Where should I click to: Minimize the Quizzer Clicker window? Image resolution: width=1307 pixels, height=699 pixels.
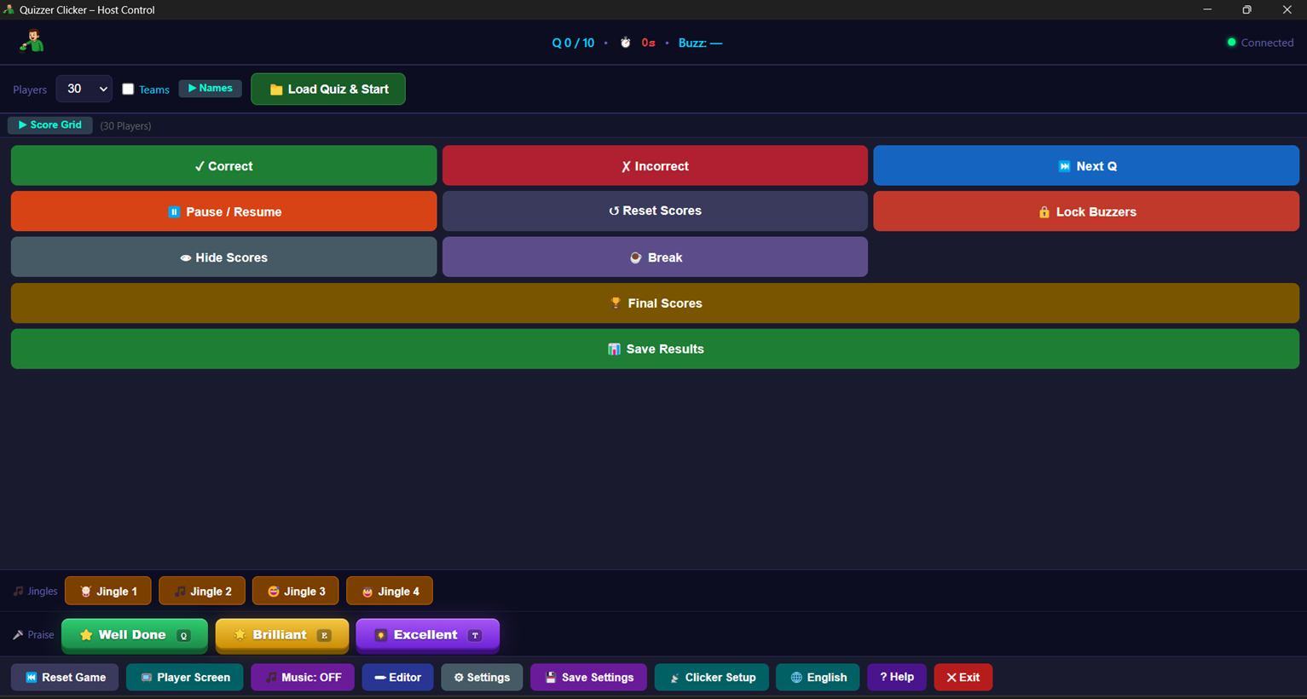(x=1207, y=9)
